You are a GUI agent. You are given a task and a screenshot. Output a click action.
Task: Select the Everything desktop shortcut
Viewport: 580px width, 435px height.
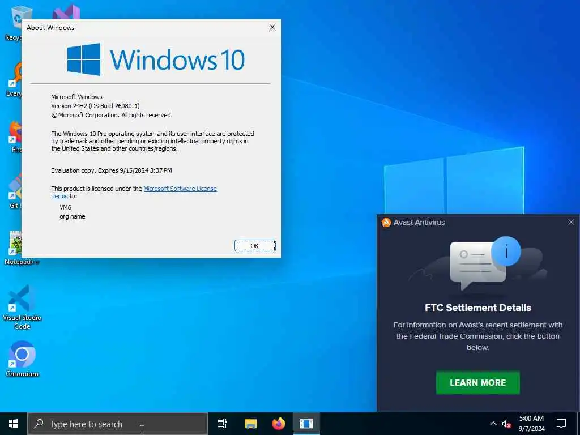coord(14,79)
